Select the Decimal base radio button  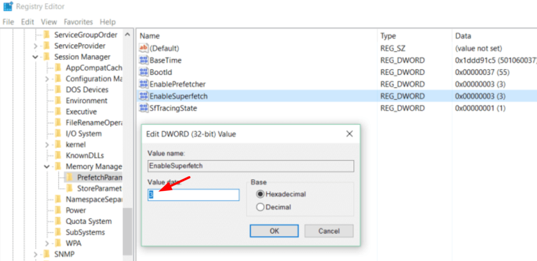click(260, 207)
